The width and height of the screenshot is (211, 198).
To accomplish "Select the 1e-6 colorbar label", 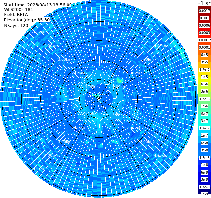I will point(204,106).
